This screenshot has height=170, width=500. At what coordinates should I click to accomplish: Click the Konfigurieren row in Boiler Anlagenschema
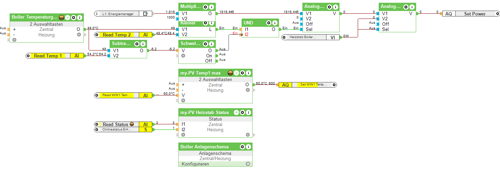click(x=215, y=164)
